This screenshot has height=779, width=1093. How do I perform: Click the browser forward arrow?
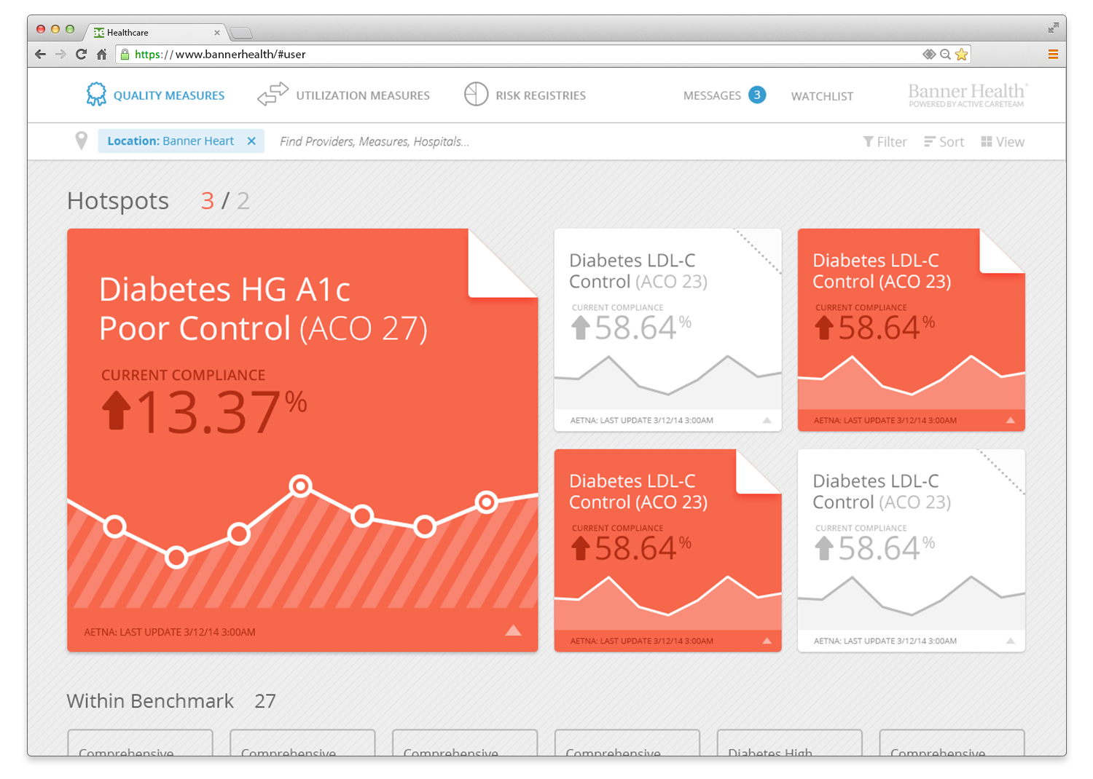(x=60, y=54)
